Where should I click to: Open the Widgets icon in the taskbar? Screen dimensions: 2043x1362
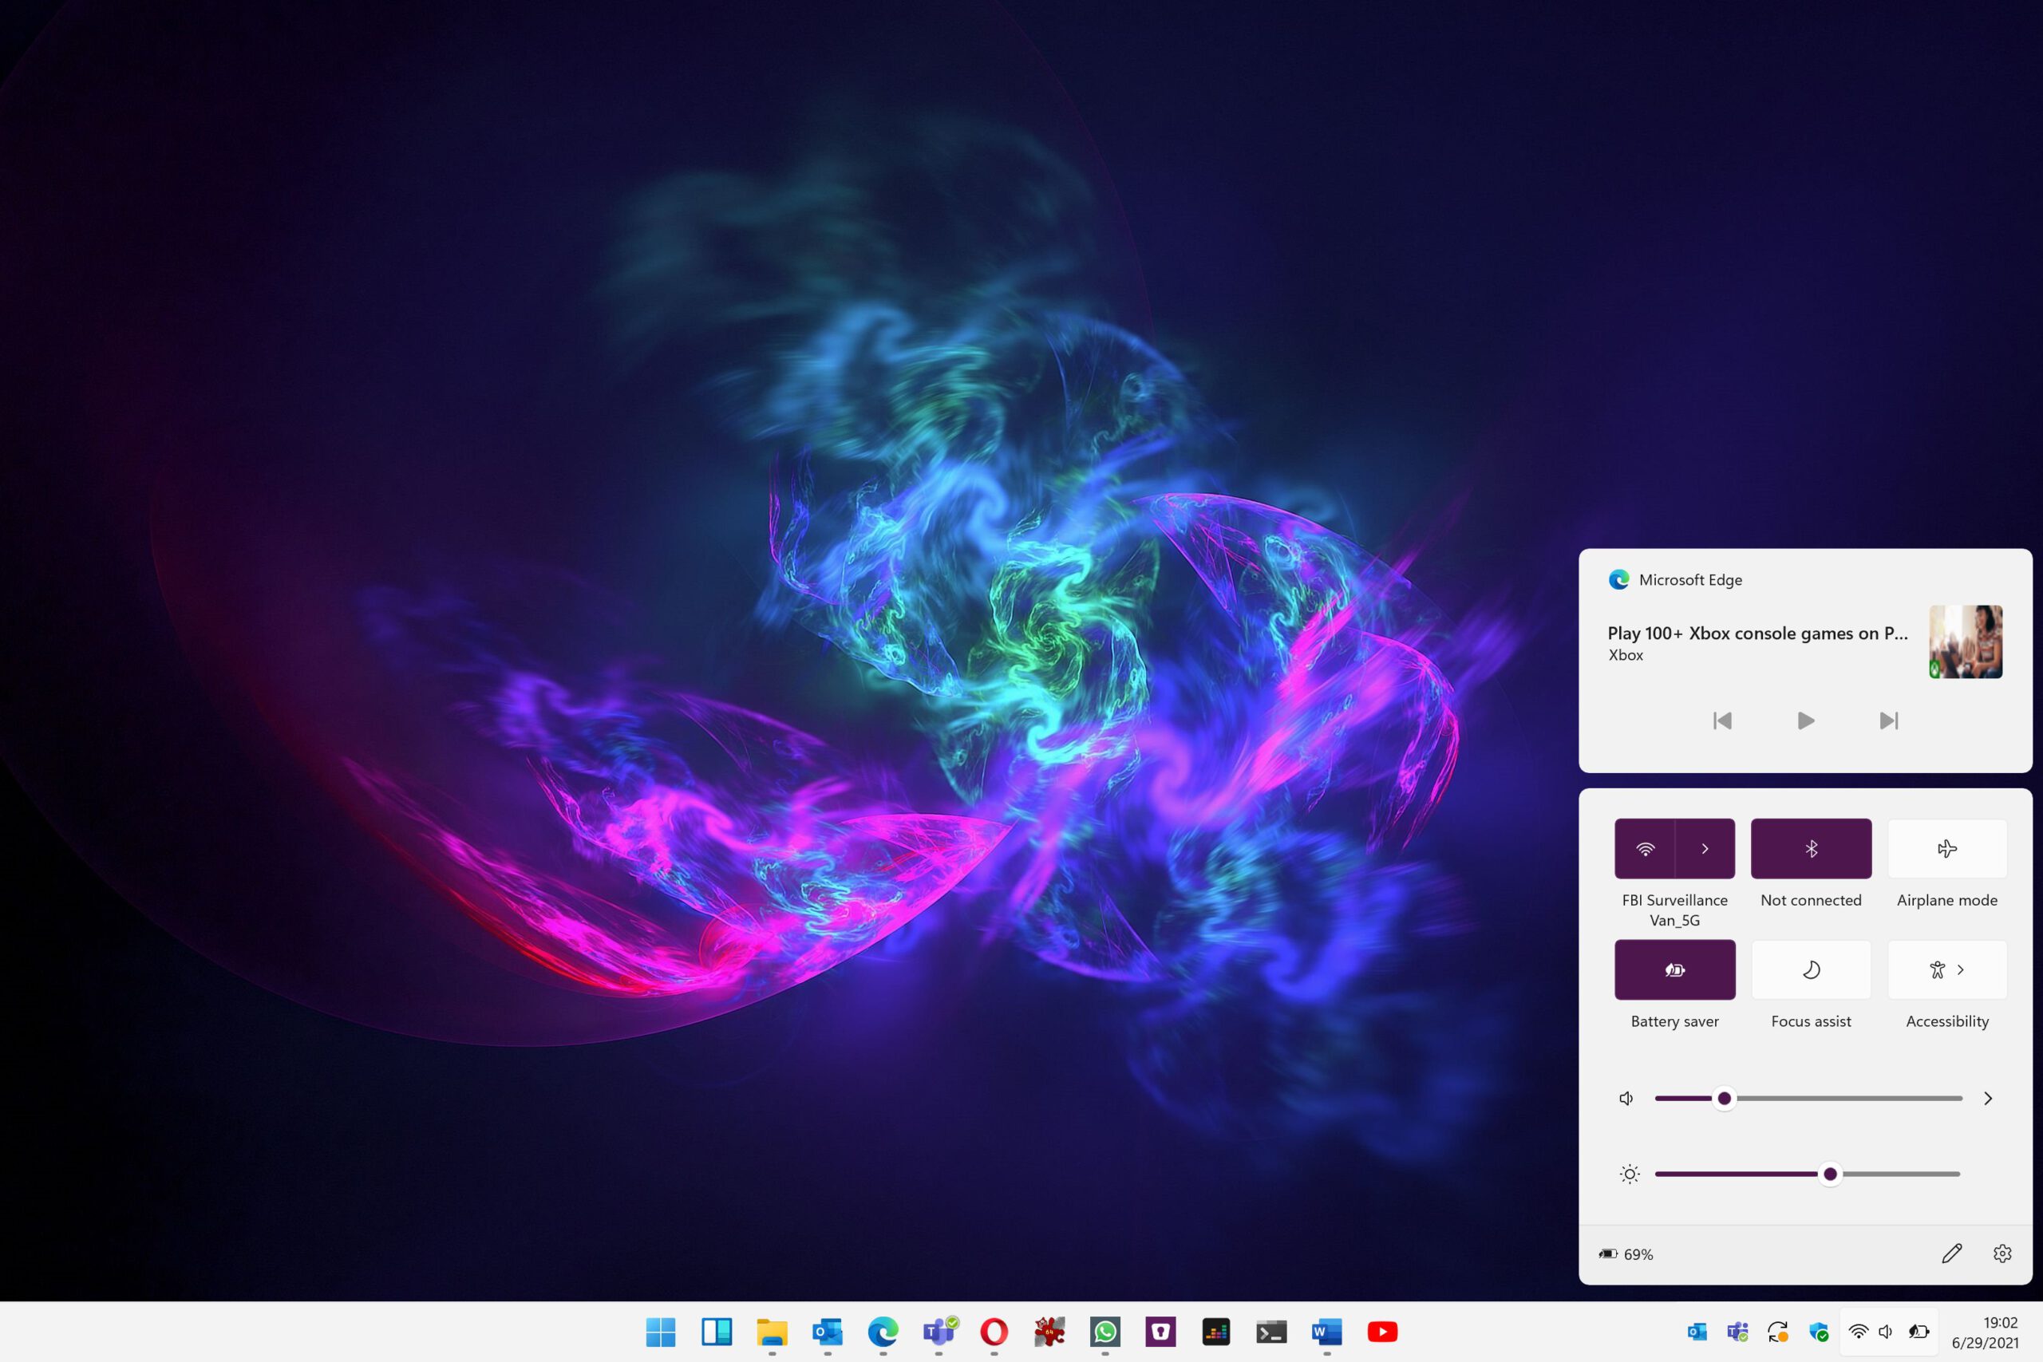717,1331
